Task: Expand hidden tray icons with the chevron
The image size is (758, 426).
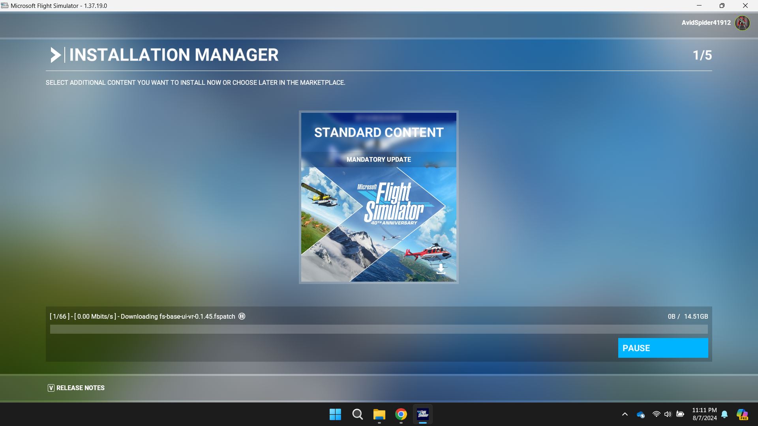Action: point(625,414)
